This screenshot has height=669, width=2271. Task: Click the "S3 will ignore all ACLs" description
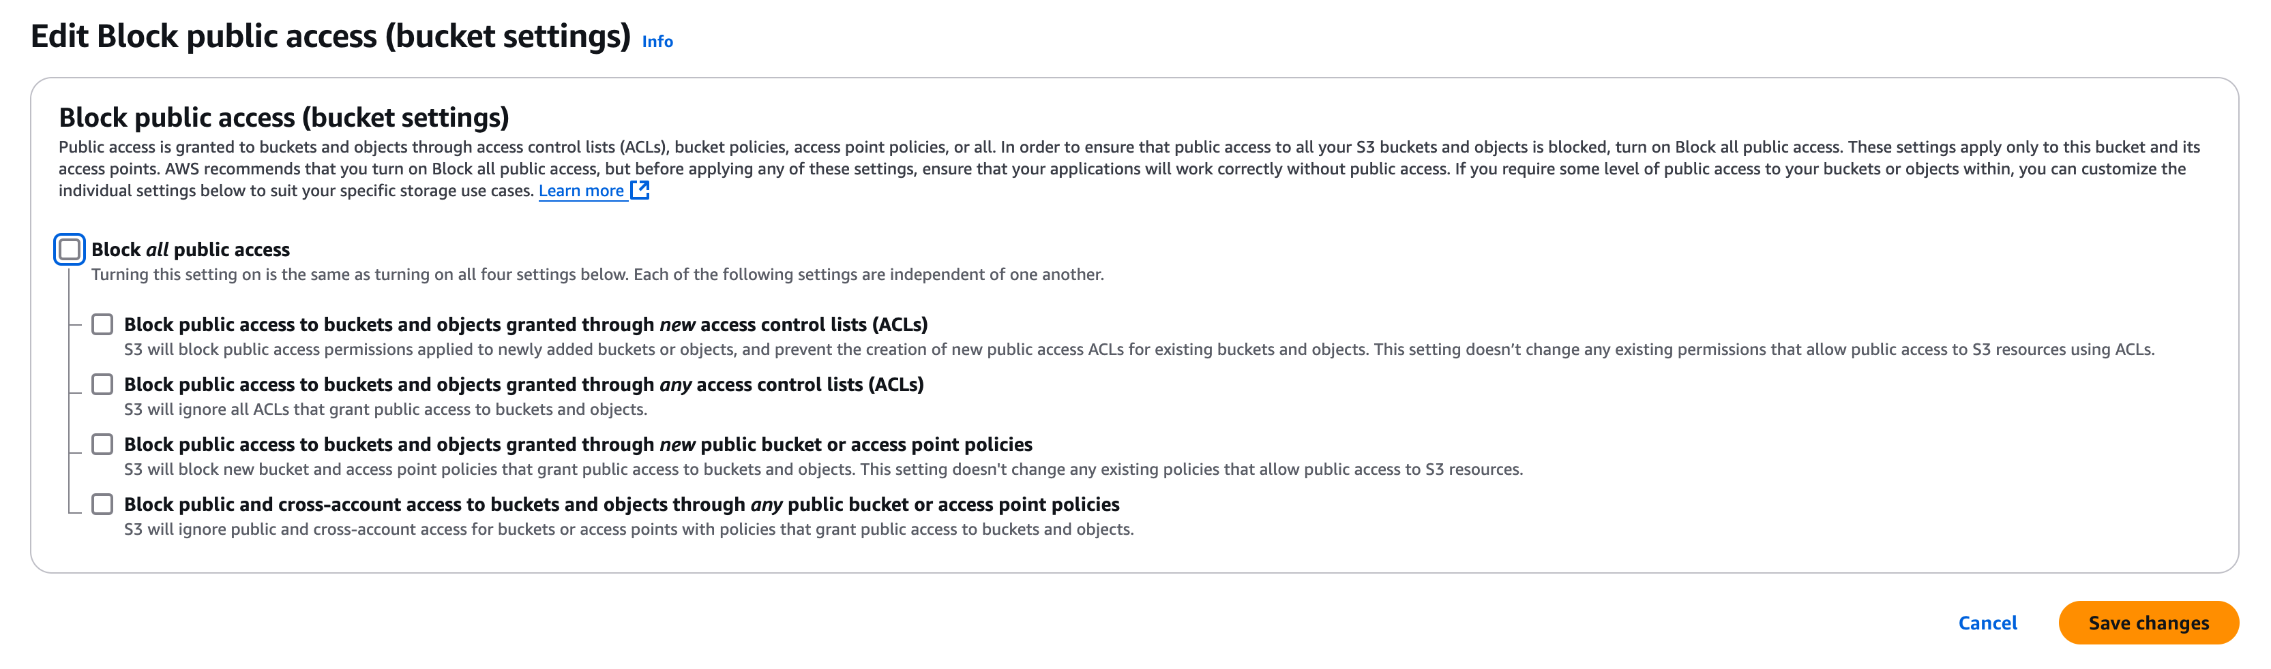385,409
